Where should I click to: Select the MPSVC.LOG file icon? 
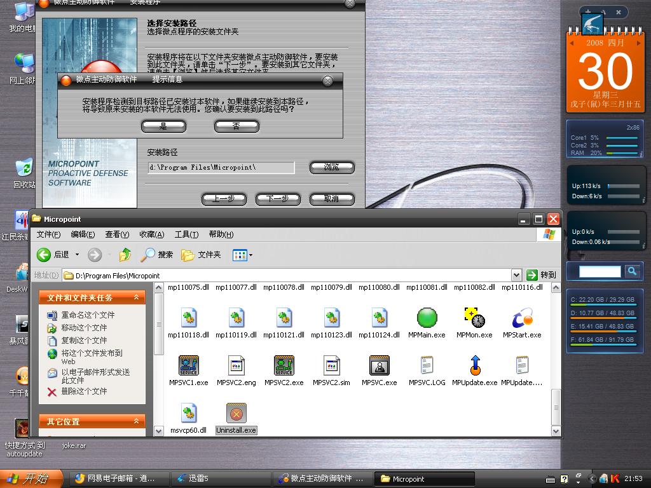[x=427, y=365]
